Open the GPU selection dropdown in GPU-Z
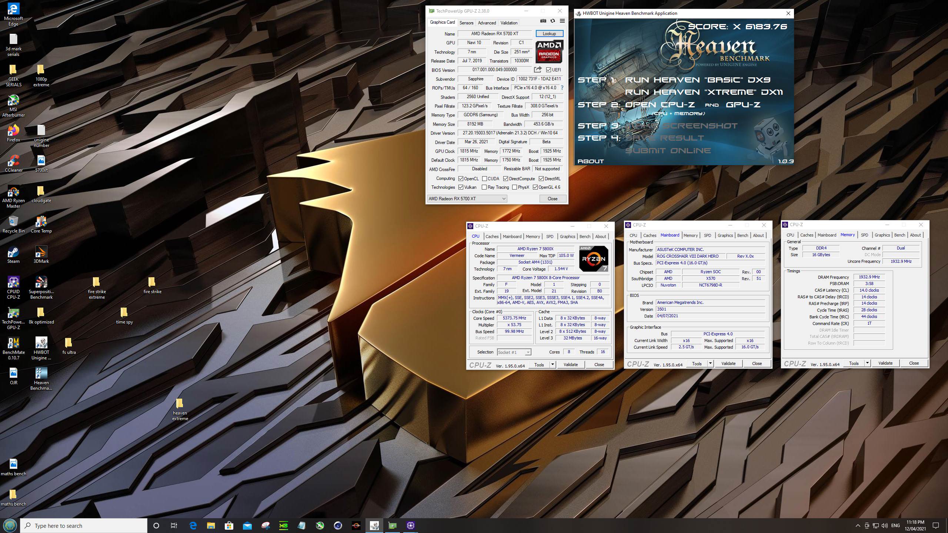 pos(467,199)
